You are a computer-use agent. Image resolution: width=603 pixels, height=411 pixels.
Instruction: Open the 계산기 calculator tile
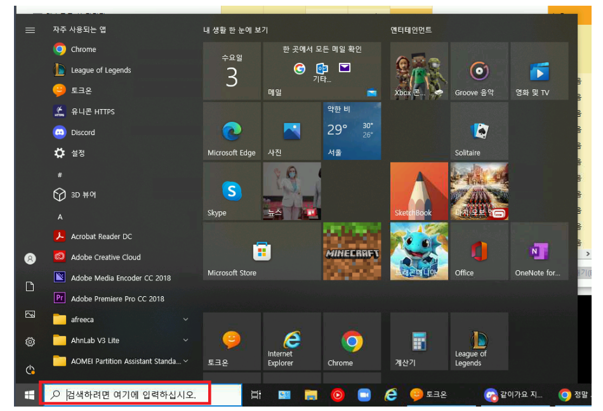419,341
